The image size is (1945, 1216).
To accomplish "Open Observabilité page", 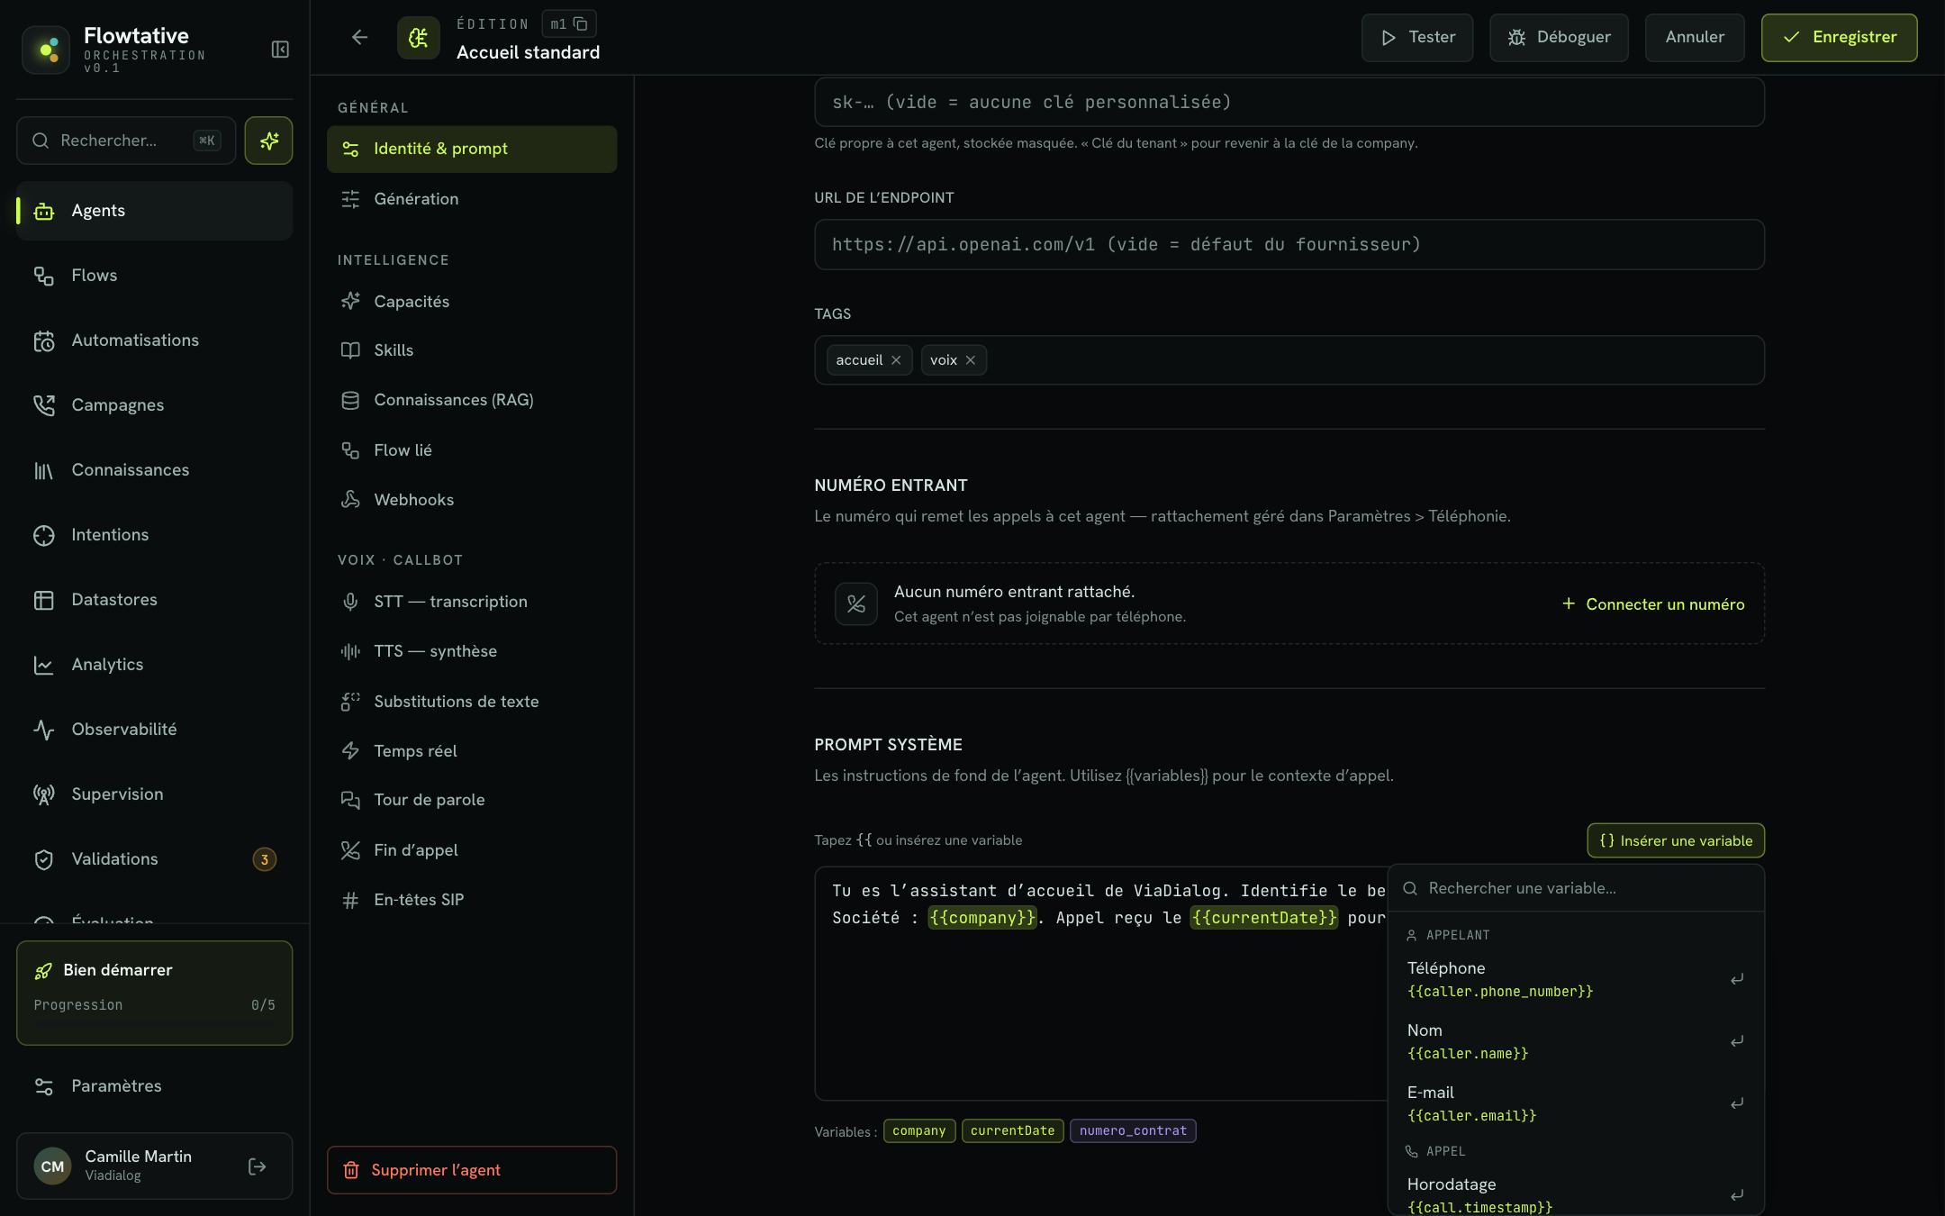I will click(x=155, y=730).
